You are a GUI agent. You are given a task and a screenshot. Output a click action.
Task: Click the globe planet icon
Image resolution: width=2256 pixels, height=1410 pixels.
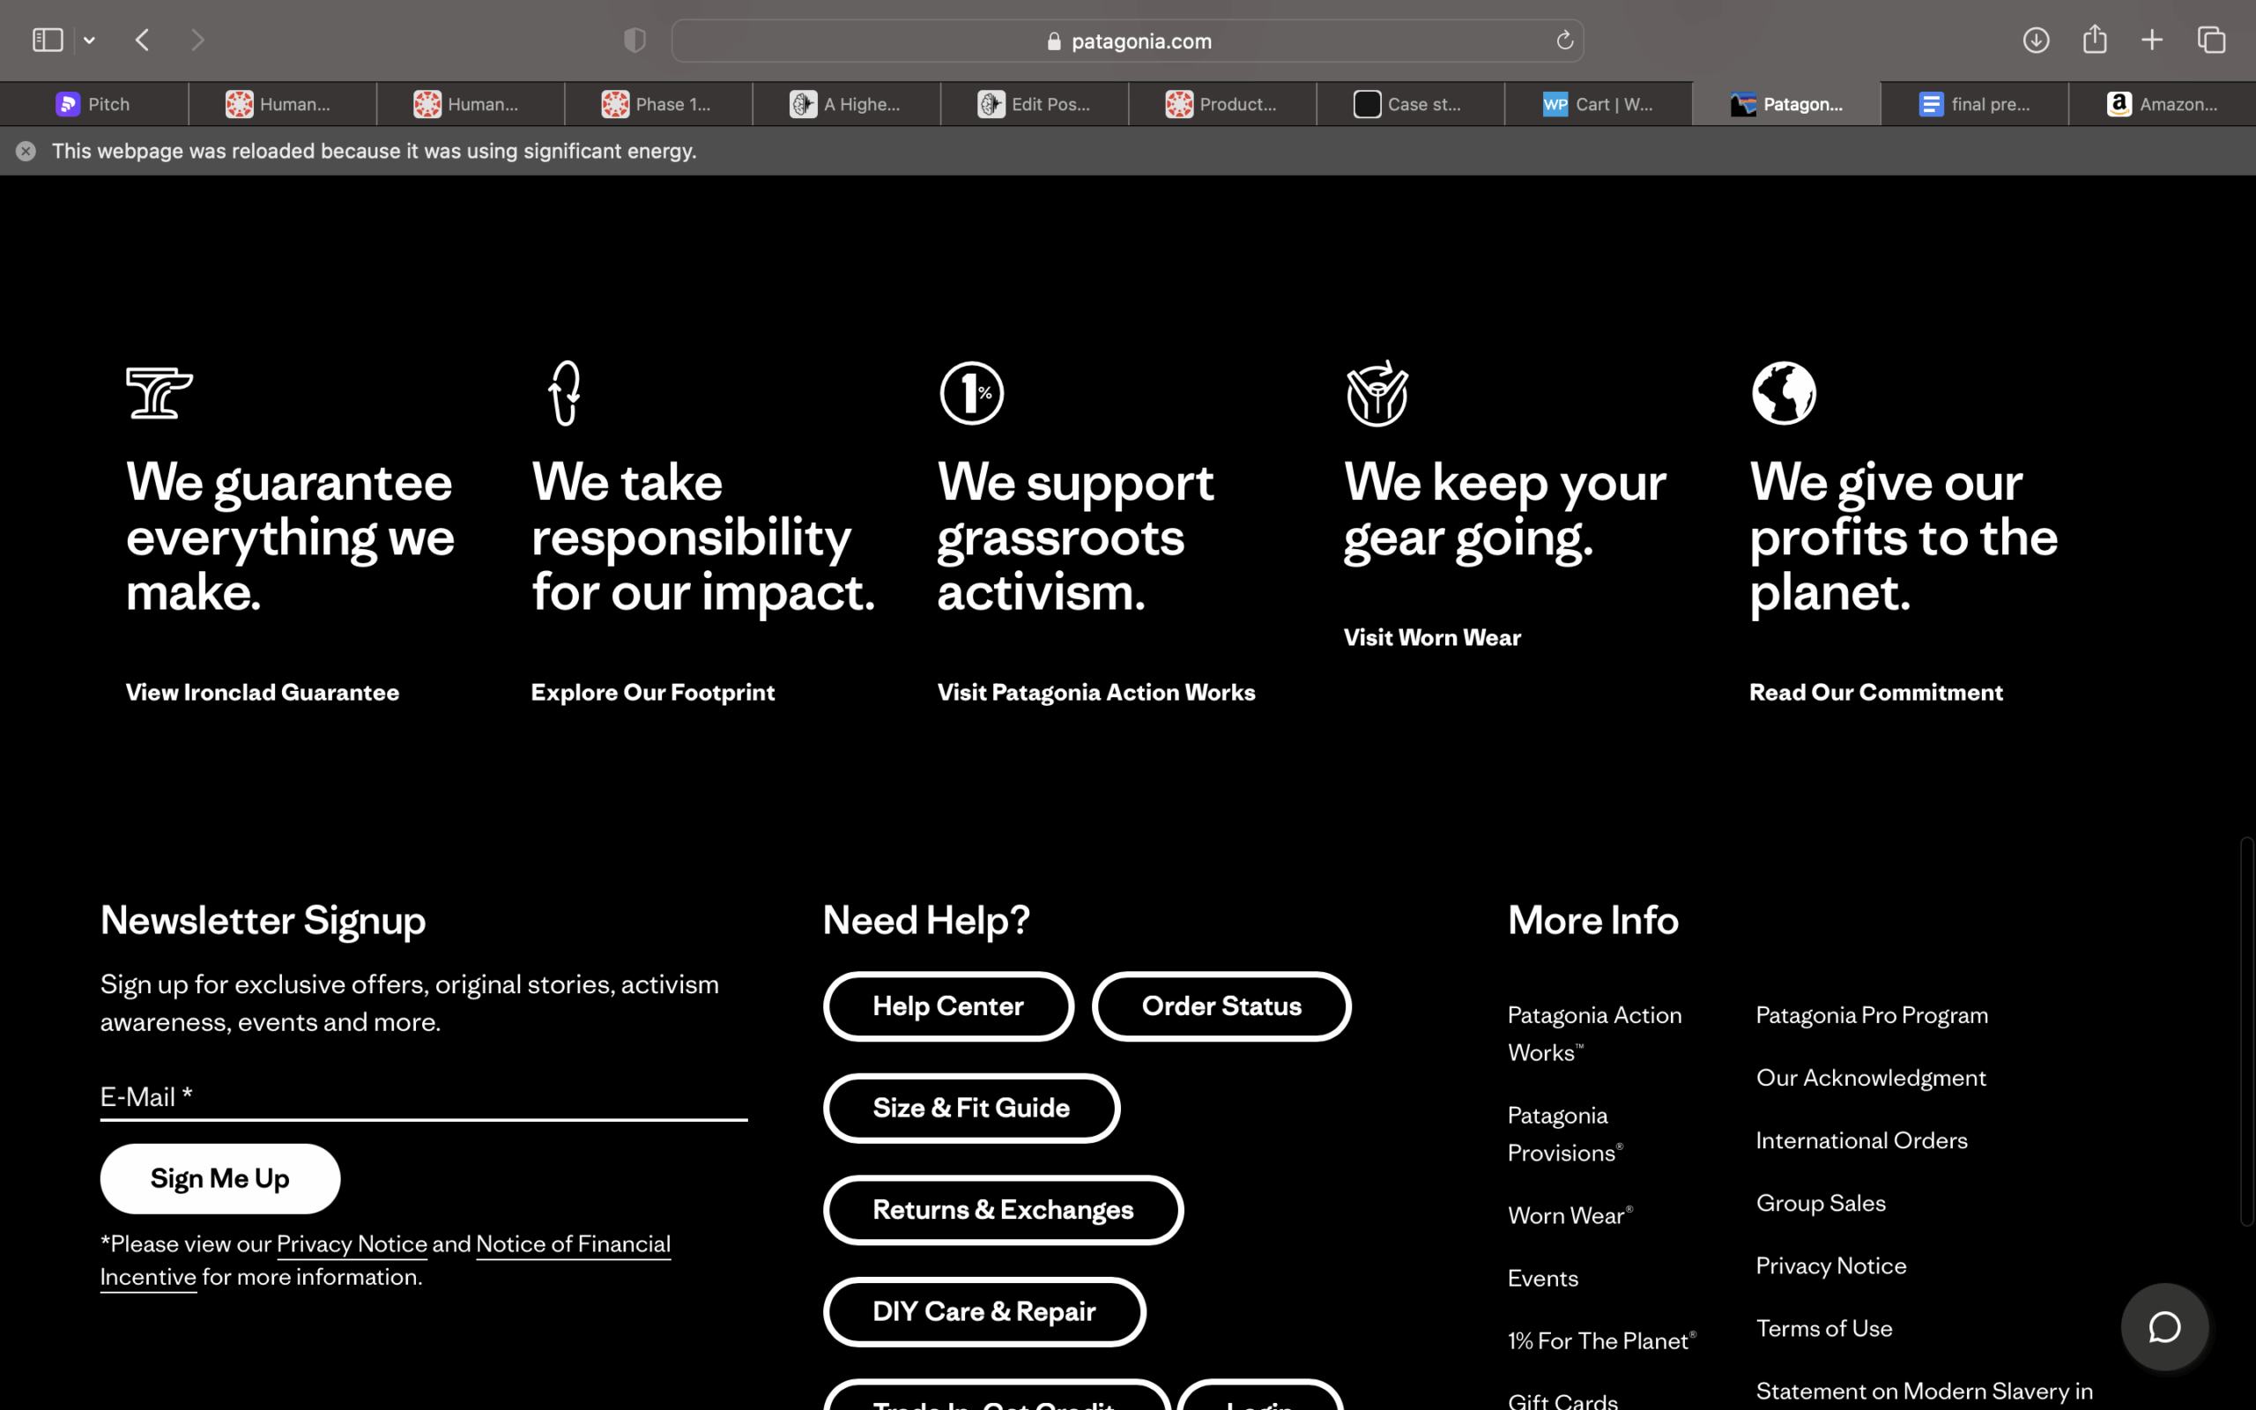pos(1784,393)
